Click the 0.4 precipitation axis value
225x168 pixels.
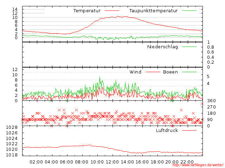pyautogui.click(x=211, y=57)
